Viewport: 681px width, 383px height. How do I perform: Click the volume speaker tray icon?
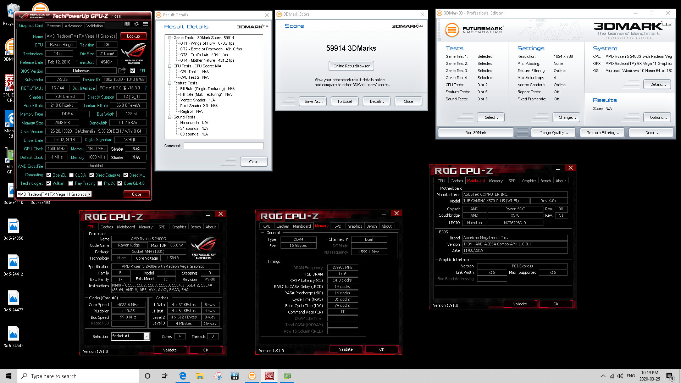620,376
